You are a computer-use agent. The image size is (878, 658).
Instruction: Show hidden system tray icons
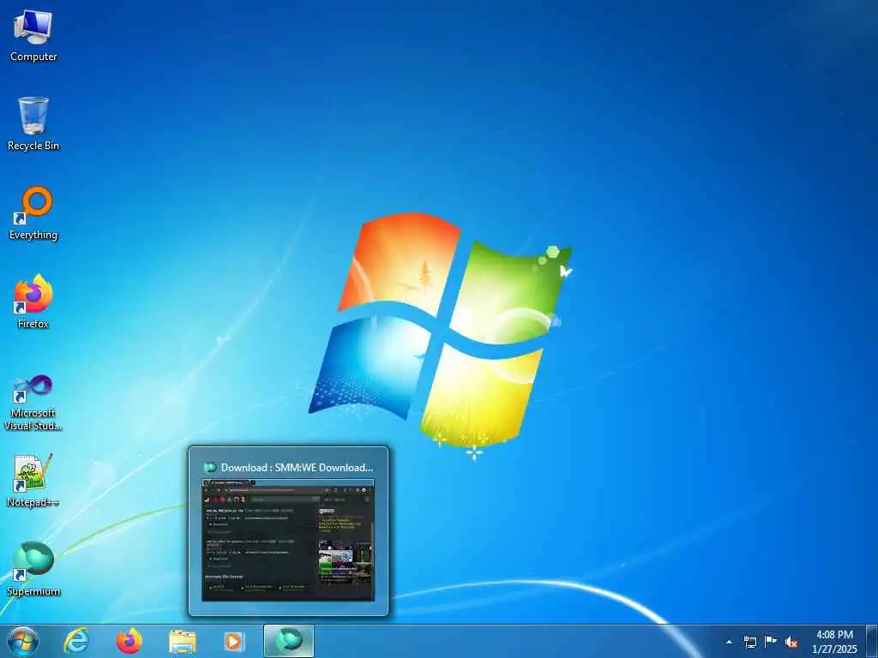(729, 642)
